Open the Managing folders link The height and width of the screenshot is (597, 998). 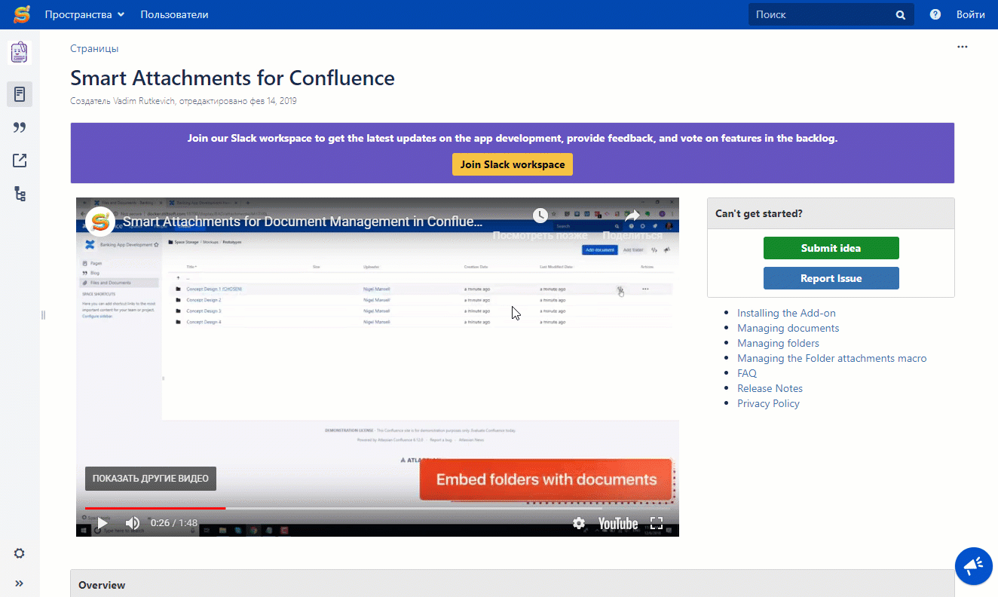(x=778, y=343)
